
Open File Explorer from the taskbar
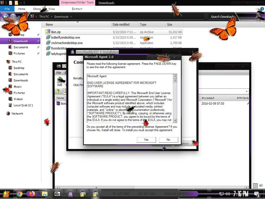click(x=45, y=194)
